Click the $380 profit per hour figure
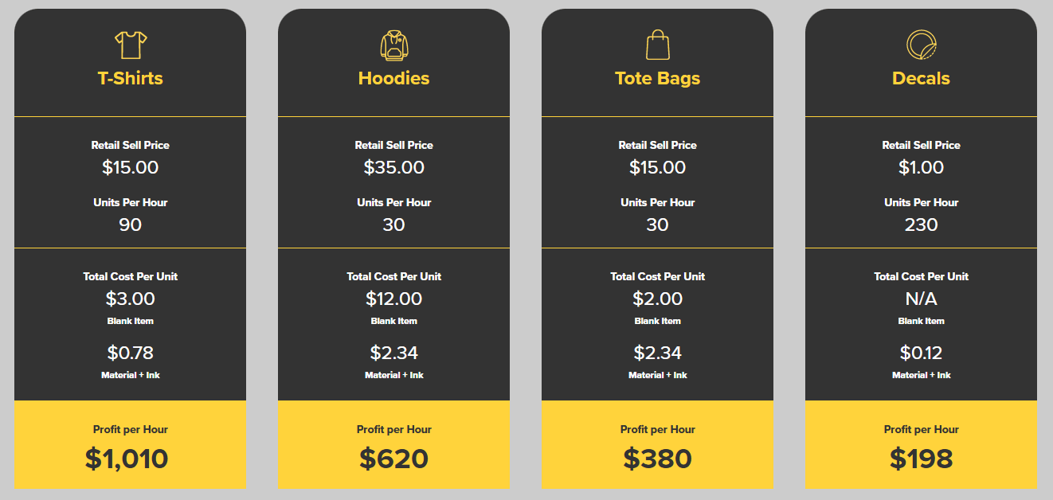1053x500 pixels. 658,459
